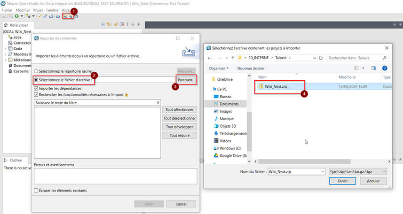Click Cancel in the import dialog
Image resolution: width=403 pixels, height=214 pixels.
tap(181, 204)
